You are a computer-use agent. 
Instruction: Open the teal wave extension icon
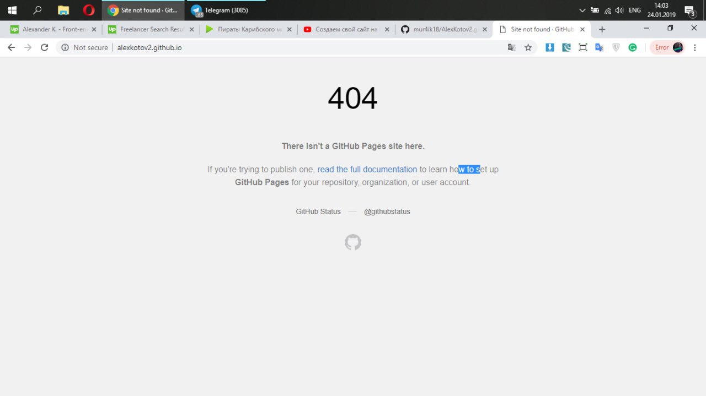566,47
